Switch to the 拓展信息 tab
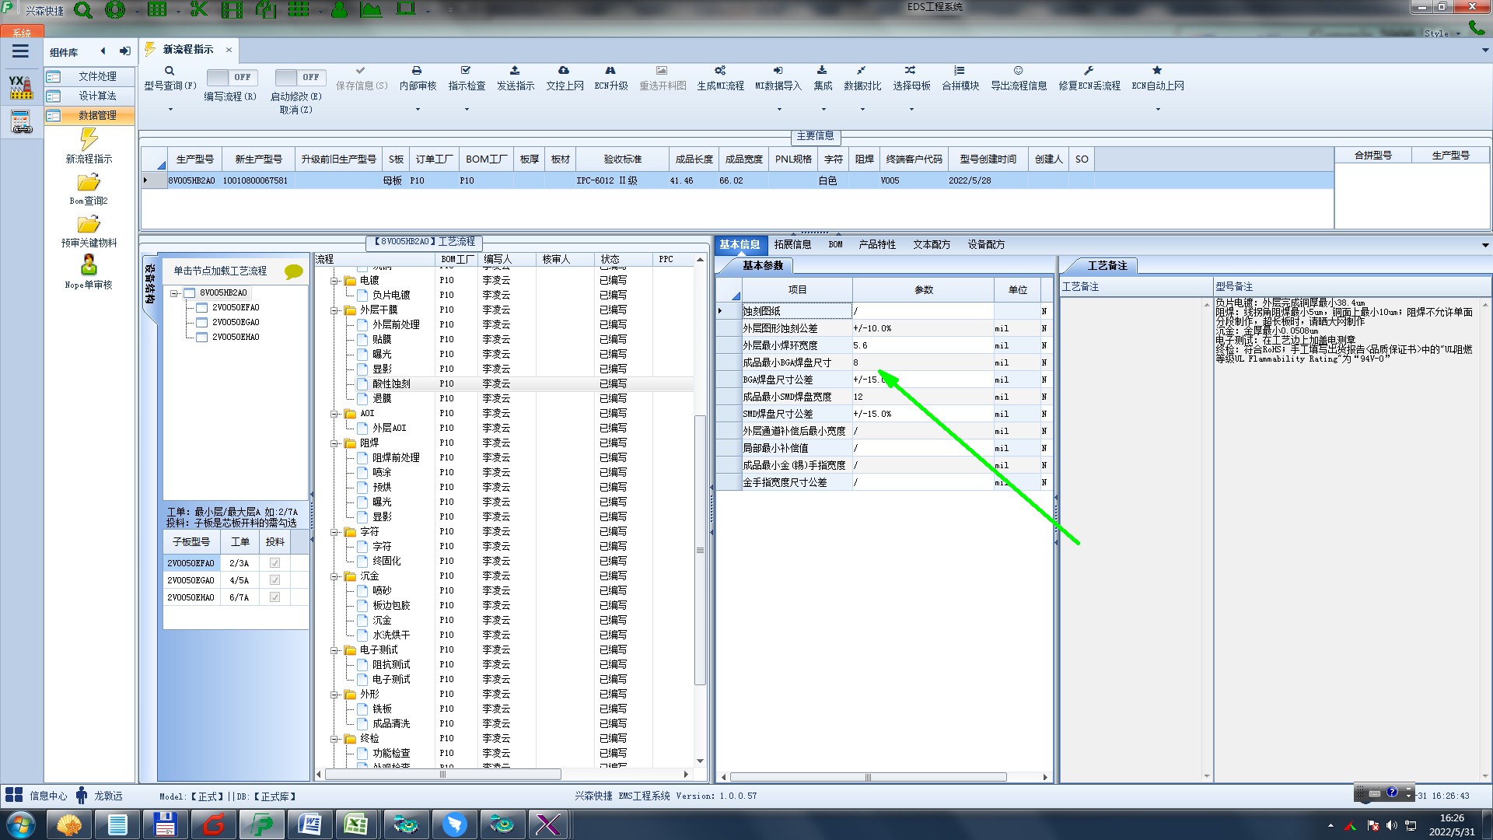Screen dimensions: 1493x840 coord(792,244)
